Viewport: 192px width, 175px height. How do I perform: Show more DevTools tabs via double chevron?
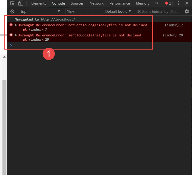point(156,3)
